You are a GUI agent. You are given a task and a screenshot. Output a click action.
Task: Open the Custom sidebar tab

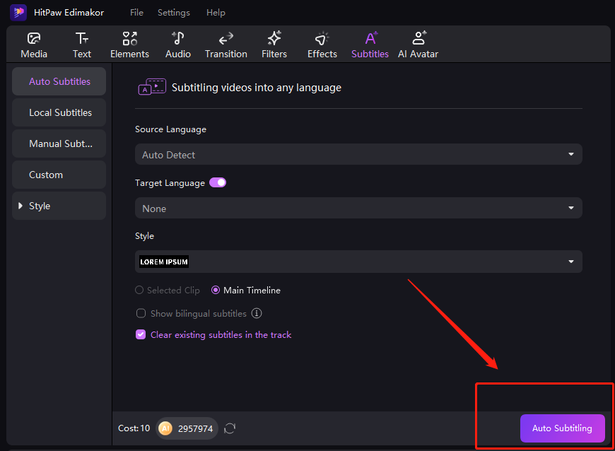[59, 175]
